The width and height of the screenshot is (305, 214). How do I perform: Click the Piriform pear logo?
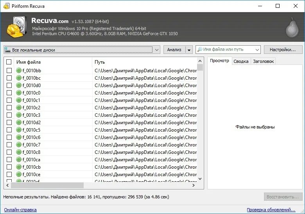[x=292, y=27]
